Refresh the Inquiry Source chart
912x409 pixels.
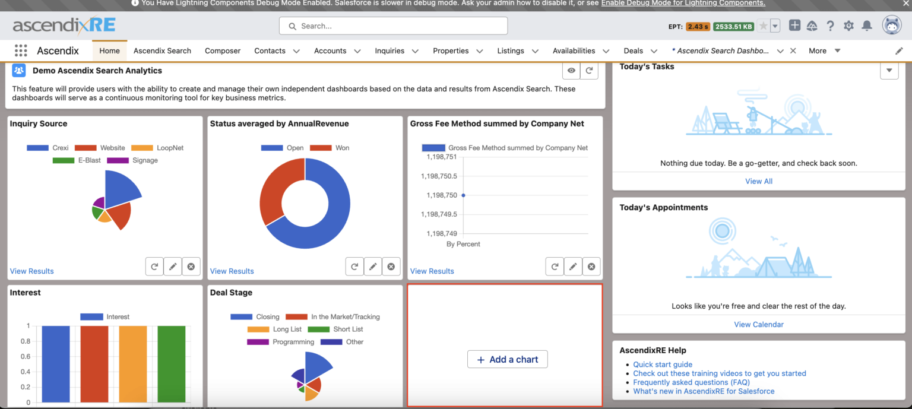[x=154, y=267]
